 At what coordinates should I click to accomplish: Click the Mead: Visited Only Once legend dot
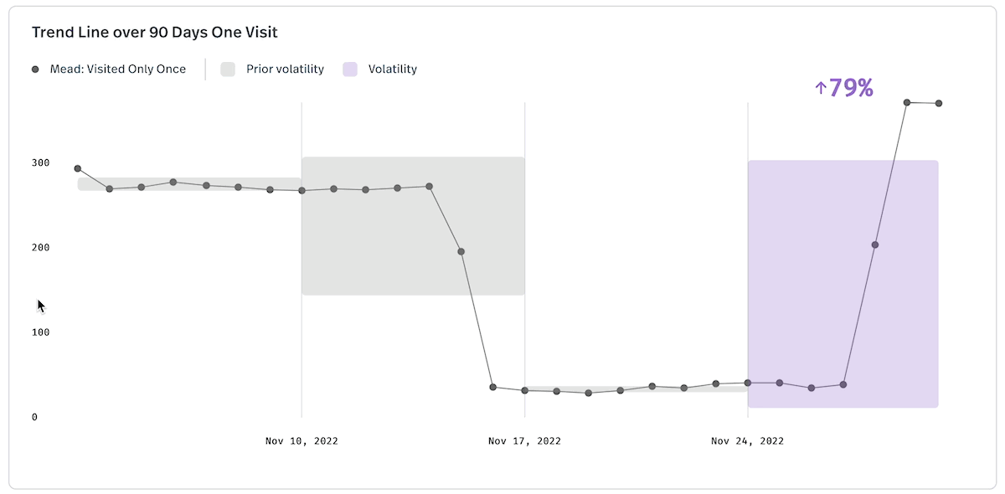tap(35, 69)
